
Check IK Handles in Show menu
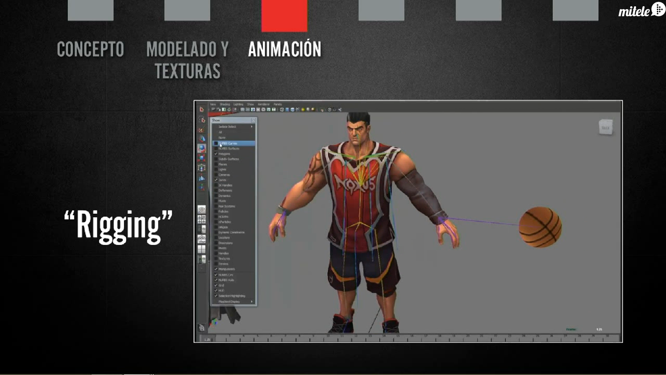[x=234, y=185]
